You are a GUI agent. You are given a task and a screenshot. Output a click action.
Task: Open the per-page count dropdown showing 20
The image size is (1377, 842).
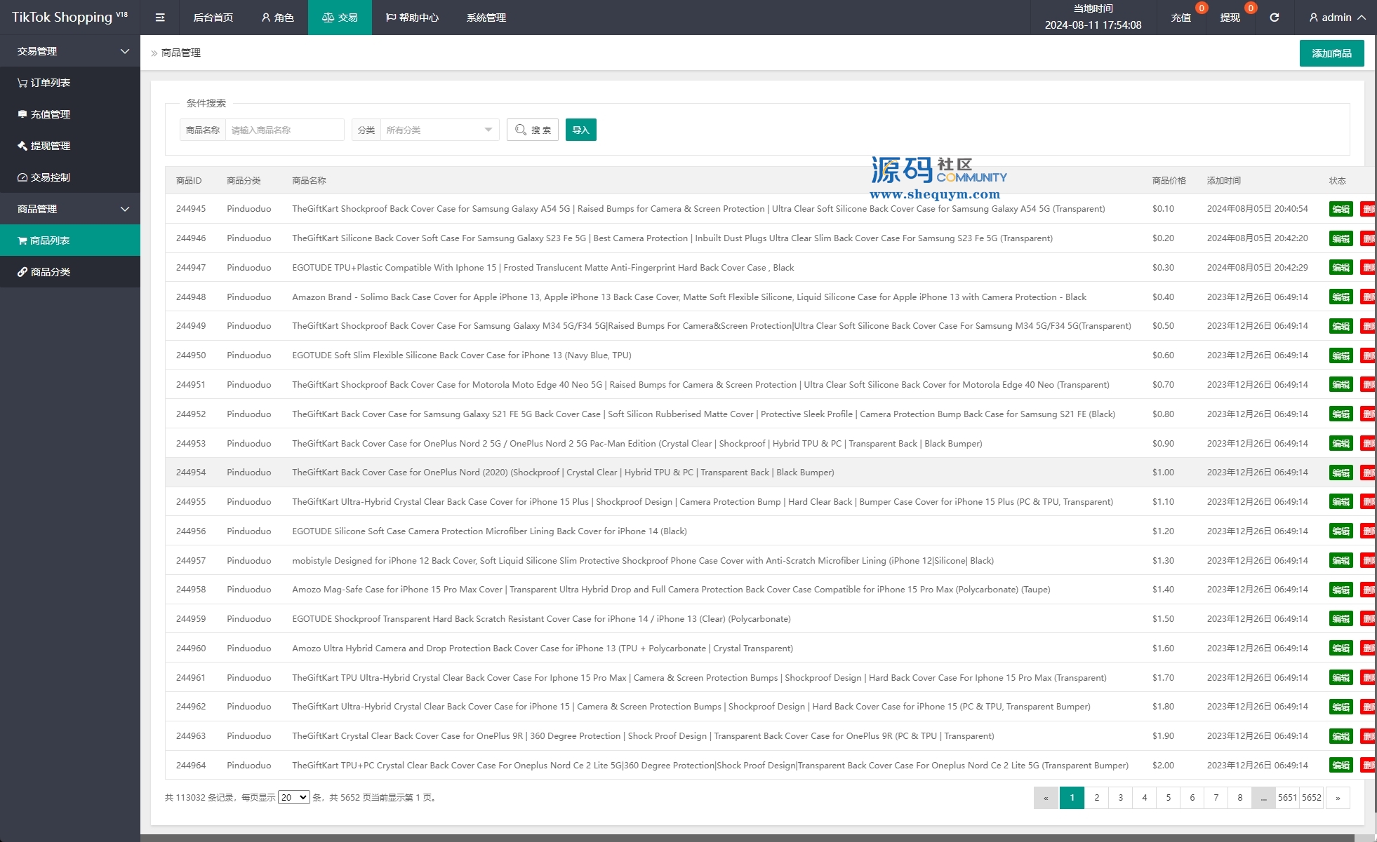(294, 797)
